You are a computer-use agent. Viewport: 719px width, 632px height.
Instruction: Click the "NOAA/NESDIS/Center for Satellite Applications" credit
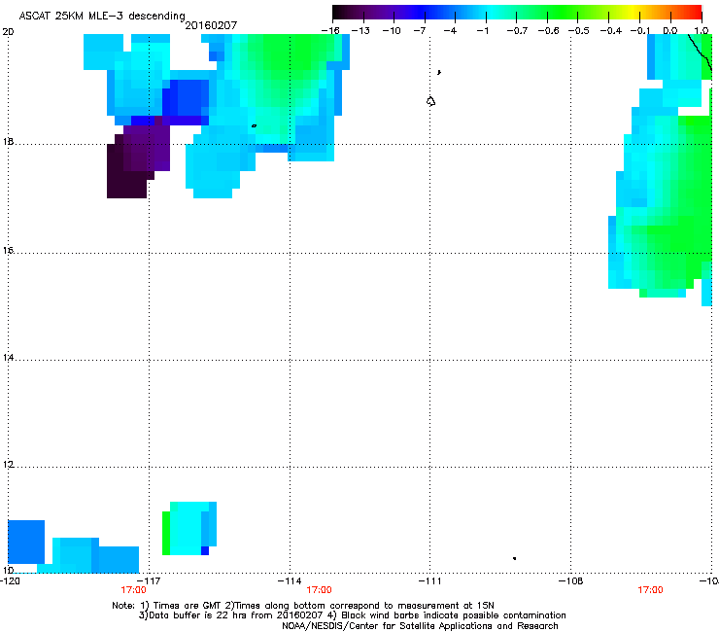click(x=420, y=625)
